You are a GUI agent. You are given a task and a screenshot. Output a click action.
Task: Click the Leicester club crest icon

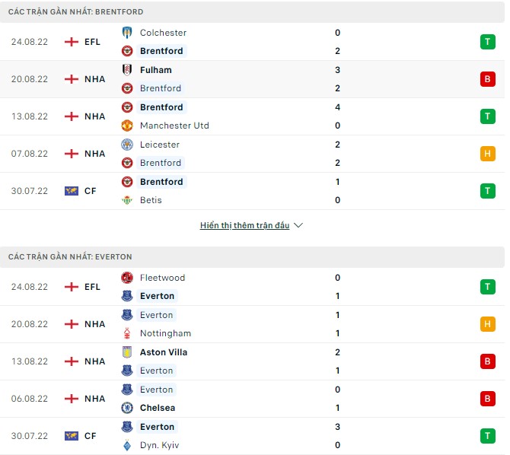127,145
